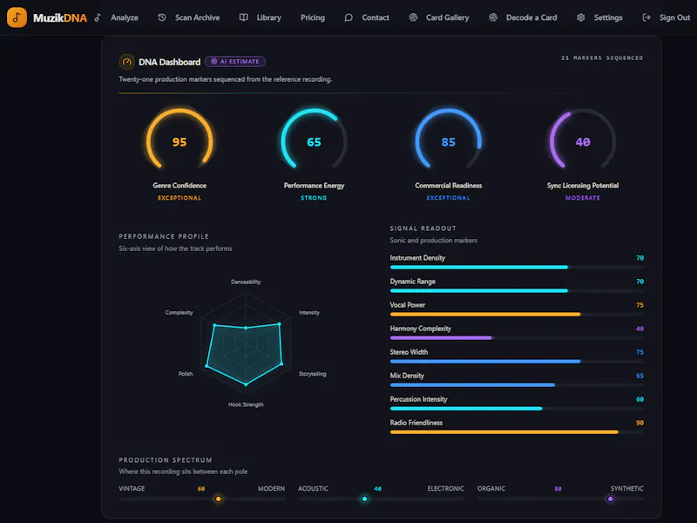
Task: Click the Storytelling axis label on radar
Action: (x=313, y=374)
